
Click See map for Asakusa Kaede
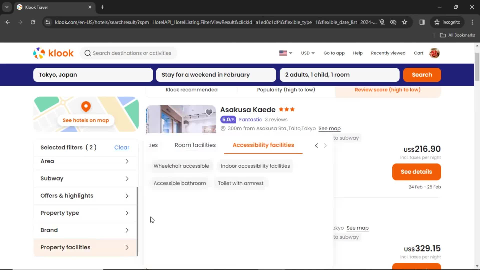pos(329,128)
